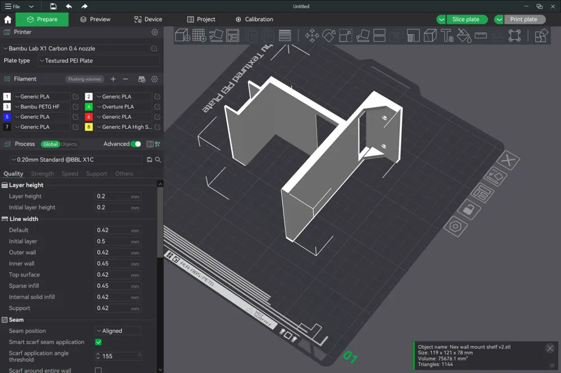
Task: Select the Move tool in toolbar
Action: 312,35
